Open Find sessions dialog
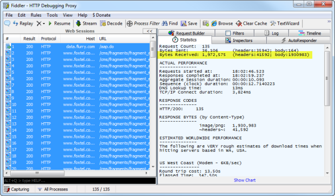The height and width of the screenshot is (196, 335). click(170, 23)
